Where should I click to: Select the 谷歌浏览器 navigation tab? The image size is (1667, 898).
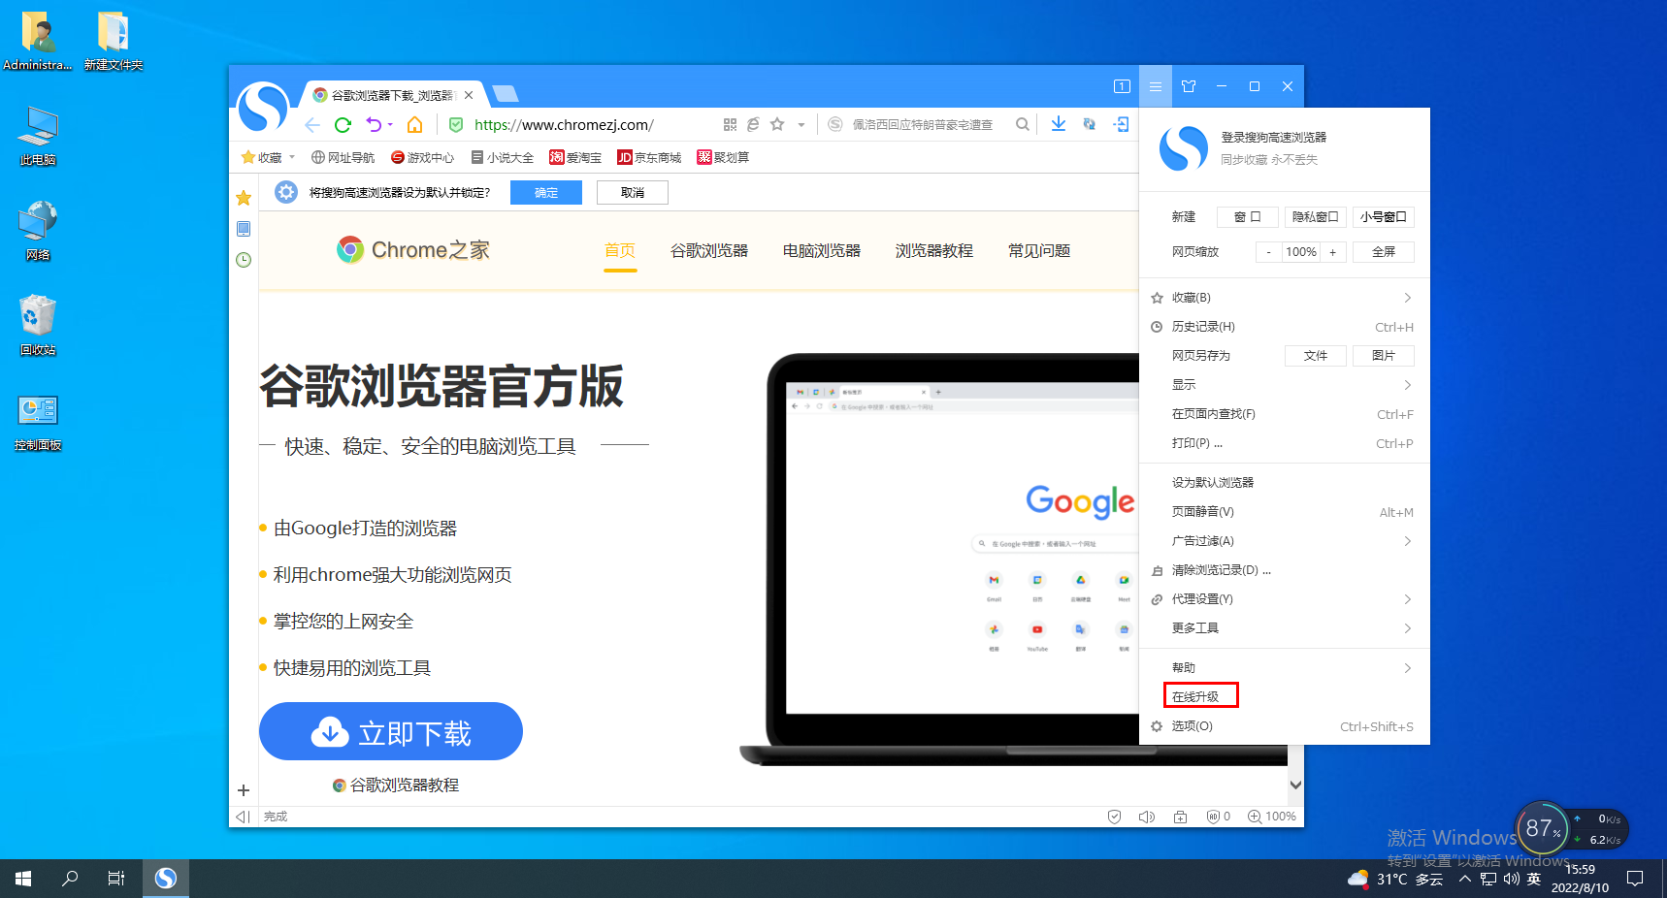click(x=709, y=251)
